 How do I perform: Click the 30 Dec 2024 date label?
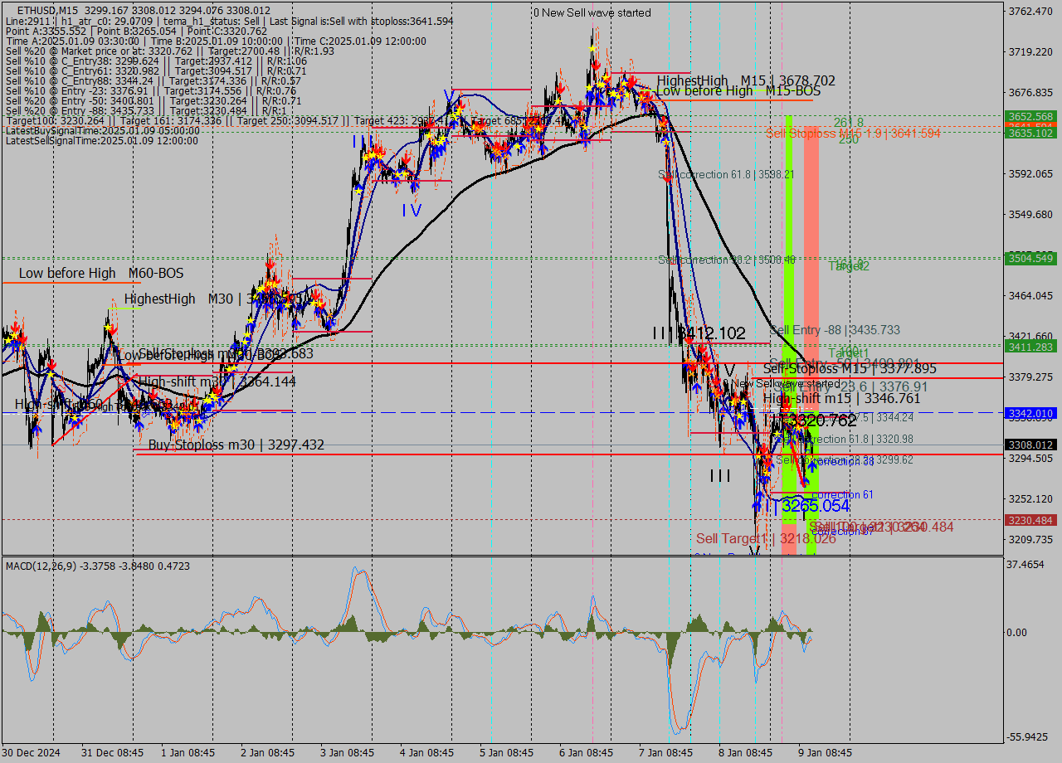tap(31, 753)
